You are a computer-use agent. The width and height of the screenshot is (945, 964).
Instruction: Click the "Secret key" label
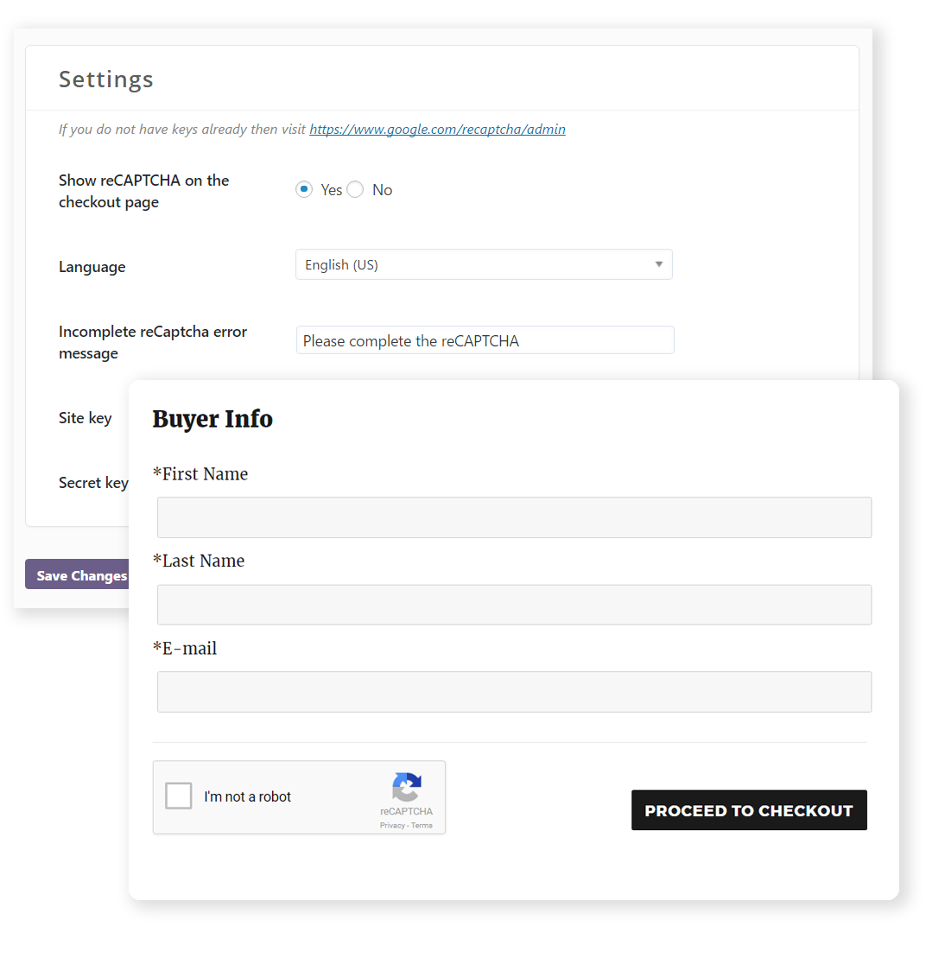click(92, 483)
